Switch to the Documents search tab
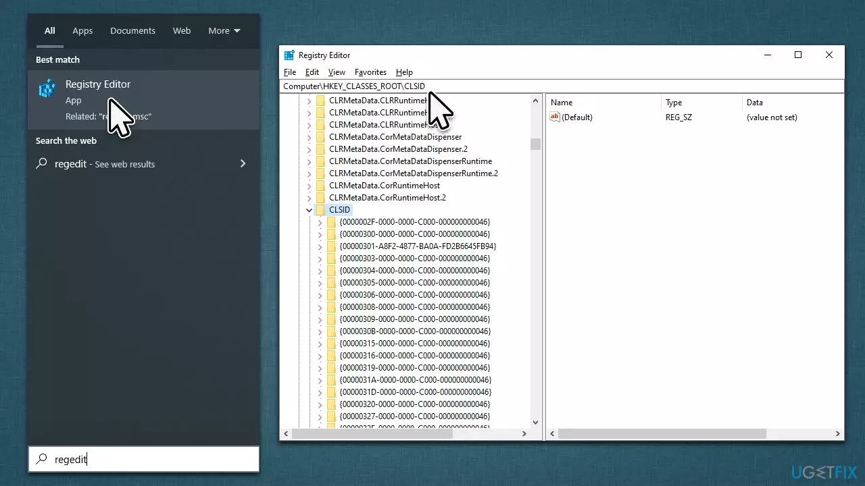This screenshot has height=486, width=865. 132,31
